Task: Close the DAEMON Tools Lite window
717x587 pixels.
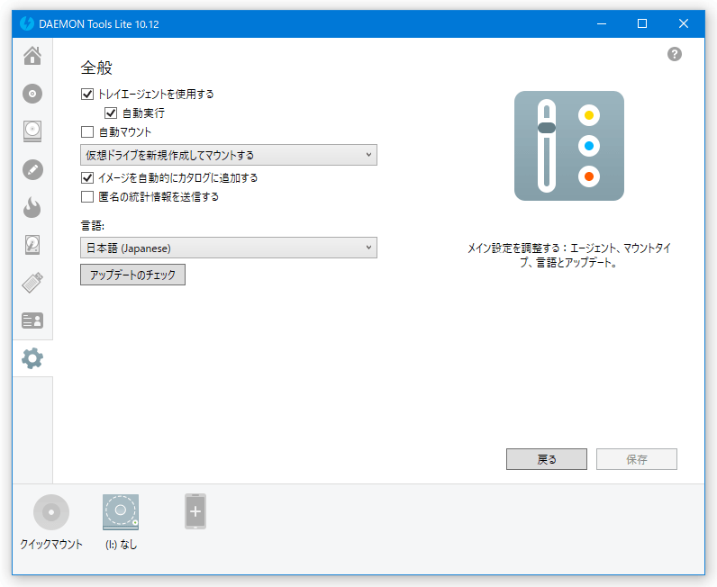Action: point(683,23)
